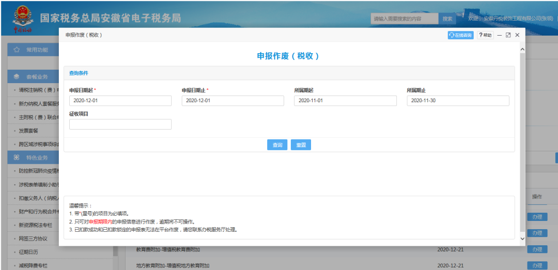Viewport: 558px width, 270px height.
Task: Open 在线咨询 online consultation
Action: pos(460,35)
